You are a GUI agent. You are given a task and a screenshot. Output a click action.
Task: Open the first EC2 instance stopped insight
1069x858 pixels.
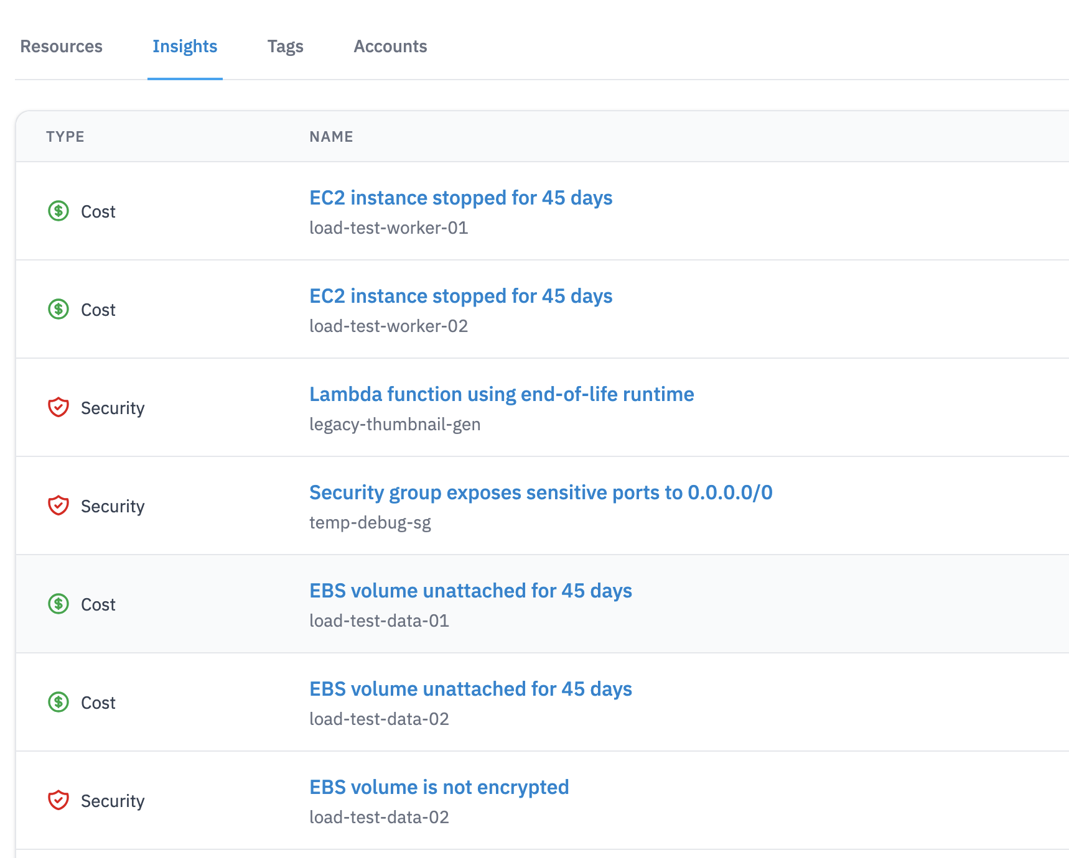pyautogui.click(x=461, y=198)
